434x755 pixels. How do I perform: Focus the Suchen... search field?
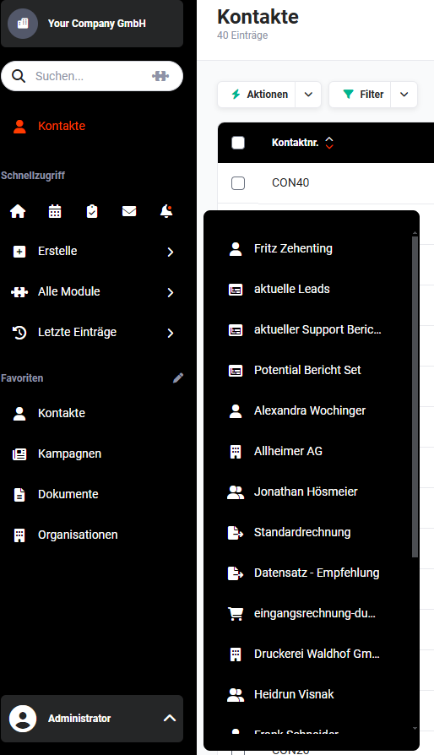91,76
